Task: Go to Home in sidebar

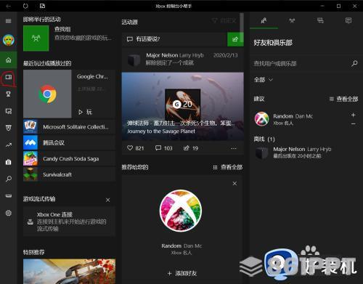Action: [9, 60]
